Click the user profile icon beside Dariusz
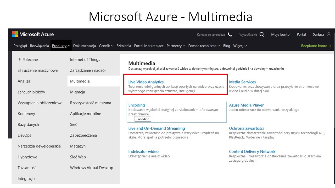The width and height of the screenshot is (335, 188). coord(329,34)
